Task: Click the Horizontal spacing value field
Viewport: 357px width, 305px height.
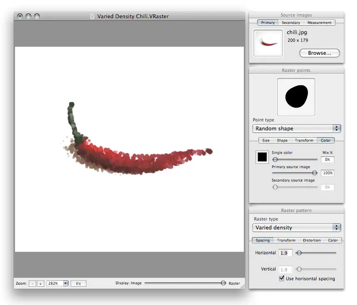Action: point(285,253)
